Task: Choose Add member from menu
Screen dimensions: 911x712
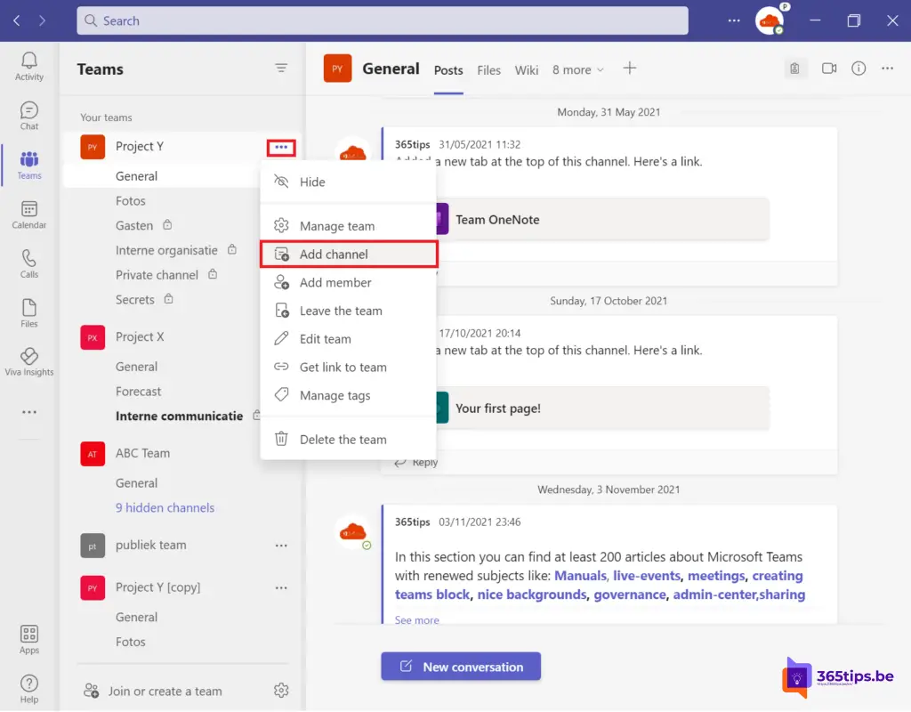Action: (349, 282)
